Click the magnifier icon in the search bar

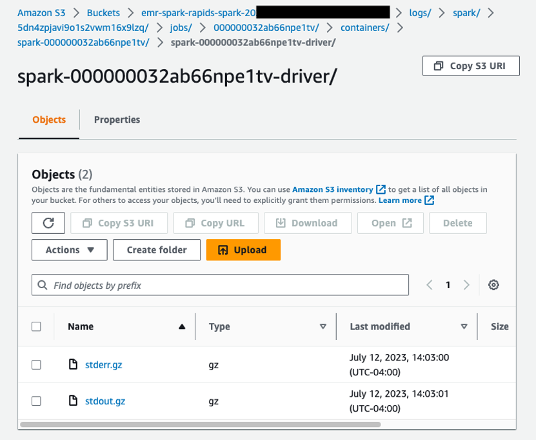pos(43,285)
